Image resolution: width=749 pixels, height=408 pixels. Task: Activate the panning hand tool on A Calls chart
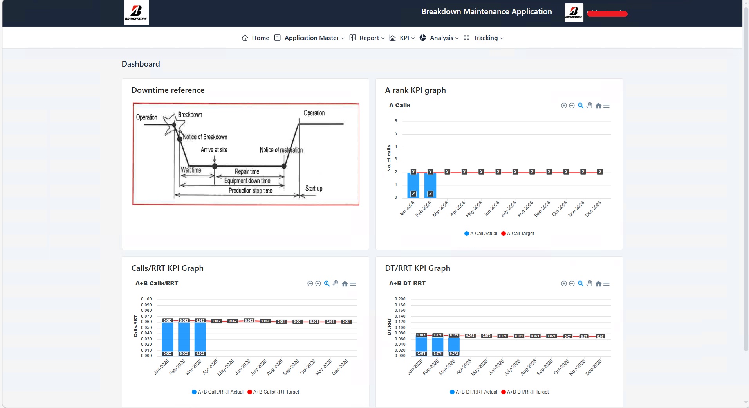(x=589, y=106)
